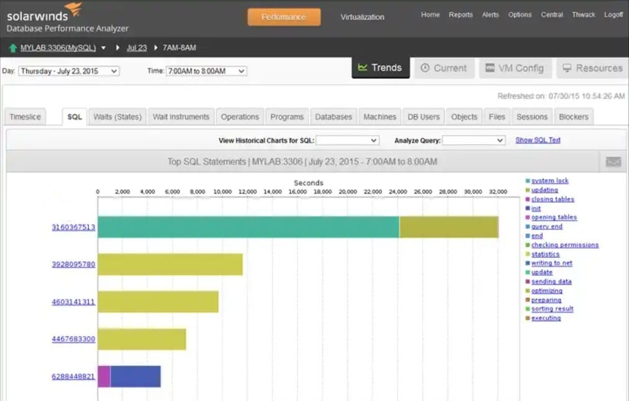629x401 pixels.
Task: Open the Files tab
Action: (497, 117)
